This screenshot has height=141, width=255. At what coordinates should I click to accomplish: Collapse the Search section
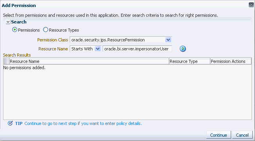8,22
